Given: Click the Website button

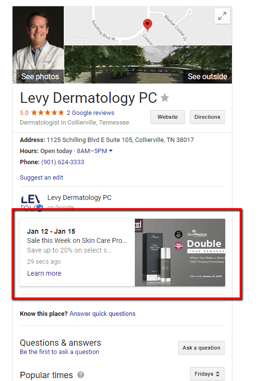Looking at the screenshot, I should point(168,117).
